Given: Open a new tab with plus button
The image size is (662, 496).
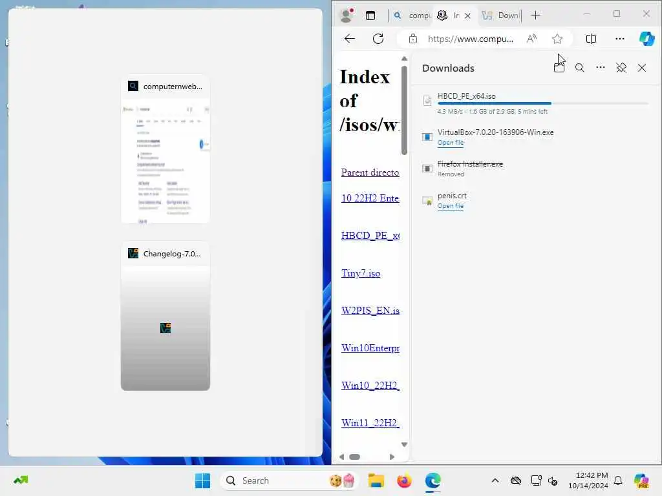Looking at the screenshot, I should pos(535,15).
